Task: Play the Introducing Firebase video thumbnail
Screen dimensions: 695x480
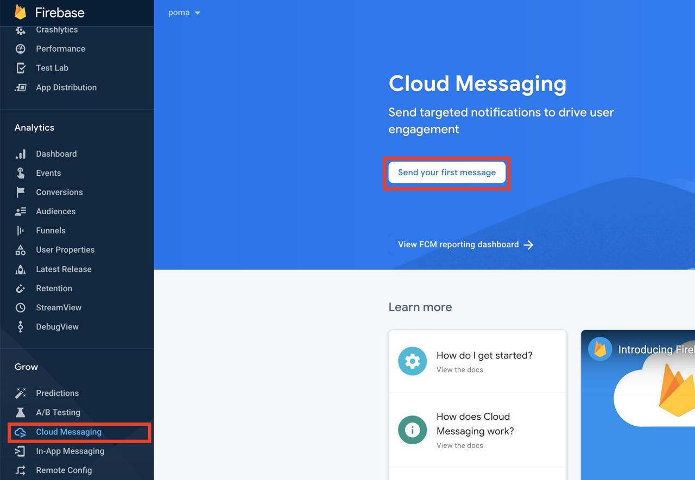Action: (639, 405)
